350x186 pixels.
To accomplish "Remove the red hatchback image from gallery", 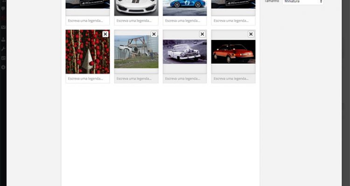I will coord(251,34).
